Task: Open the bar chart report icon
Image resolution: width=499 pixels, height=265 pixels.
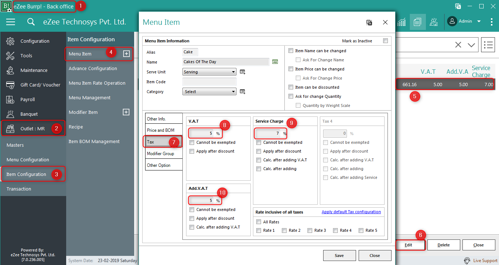Action: coord(402,22)
